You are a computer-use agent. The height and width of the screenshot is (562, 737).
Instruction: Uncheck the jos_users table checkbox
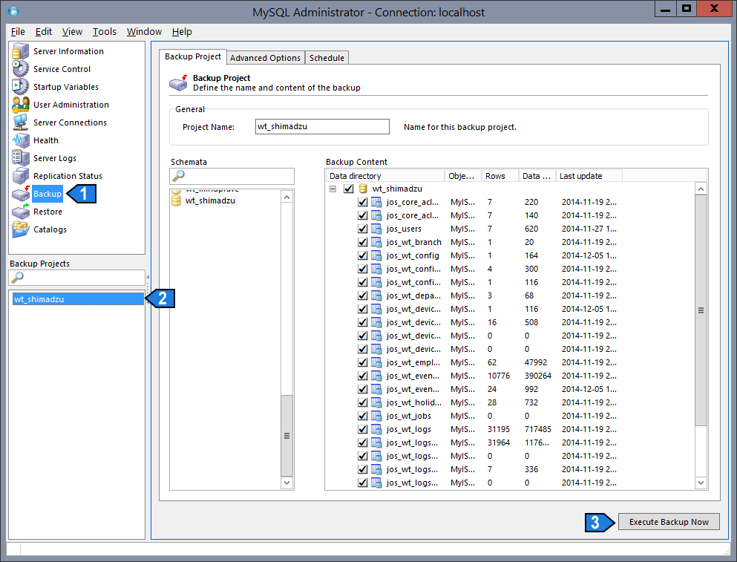tap(362, 229)
